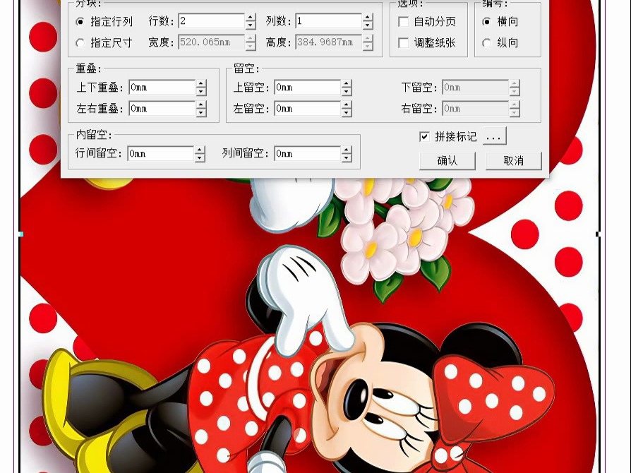Increase 行数 with up arrow
The height and width of the screenshot is (473, 631).
coord(251,17)
